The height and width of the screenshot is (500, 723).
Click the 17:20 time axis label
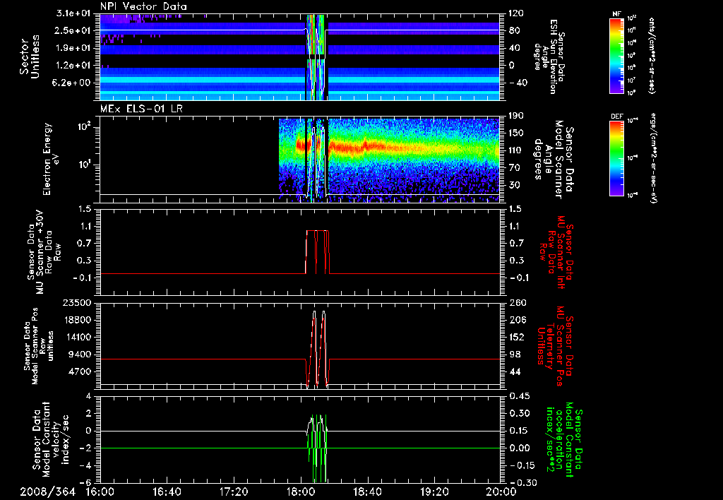pos(234,492)
